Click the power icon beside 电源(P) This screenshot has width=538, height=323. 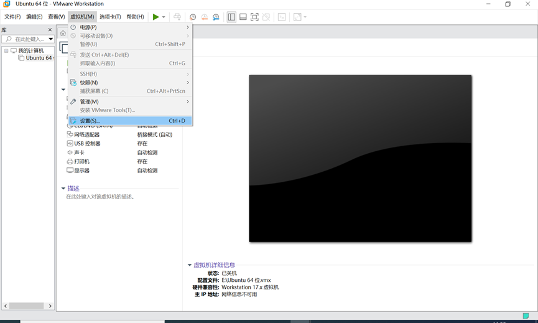click(x=73, y=27)
